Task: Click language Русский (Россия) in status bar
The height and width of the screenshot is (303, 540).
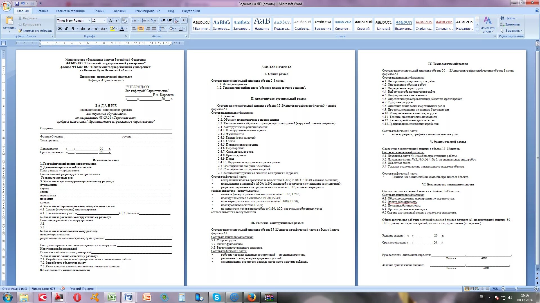Action: click(x=82, y=289)
